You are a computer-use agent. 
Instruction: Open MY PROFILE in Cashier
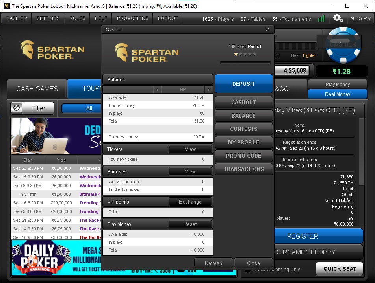[x=244, y=142]
